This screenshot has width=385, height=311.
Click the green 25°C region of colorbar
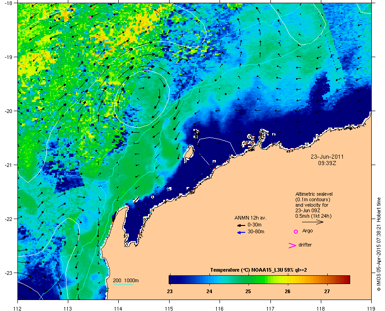tap(248, 279)
